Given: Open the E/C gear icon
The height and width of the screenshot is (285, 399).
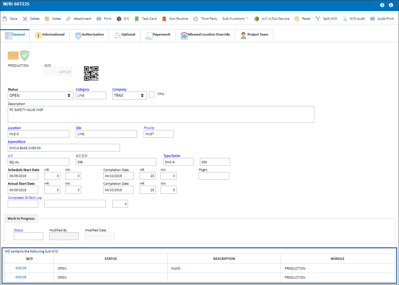Looking at the screenshot, I should coord(119,18).
